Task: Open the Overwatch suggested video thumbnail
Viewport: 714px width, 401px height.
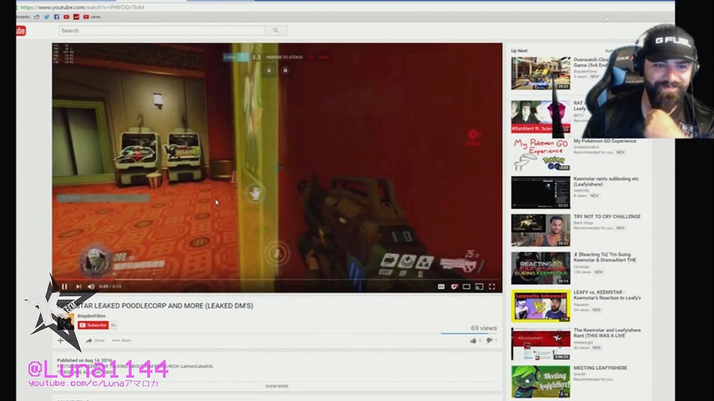Action: [541, 74]
